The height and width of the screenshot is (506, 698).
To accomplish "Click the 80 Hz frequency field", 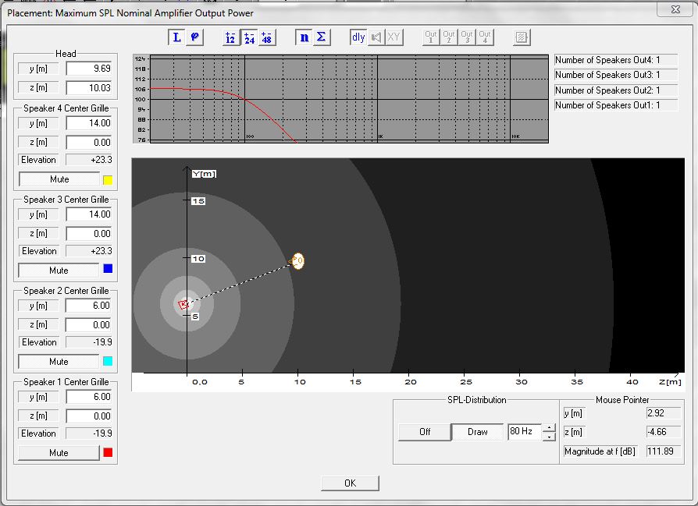I will pyautogui.click(x=525, y=431).
